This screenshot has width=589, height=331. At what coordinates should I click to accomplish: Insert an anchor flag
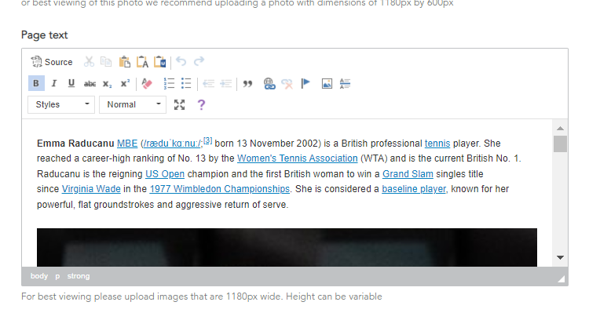click(305, 83)
